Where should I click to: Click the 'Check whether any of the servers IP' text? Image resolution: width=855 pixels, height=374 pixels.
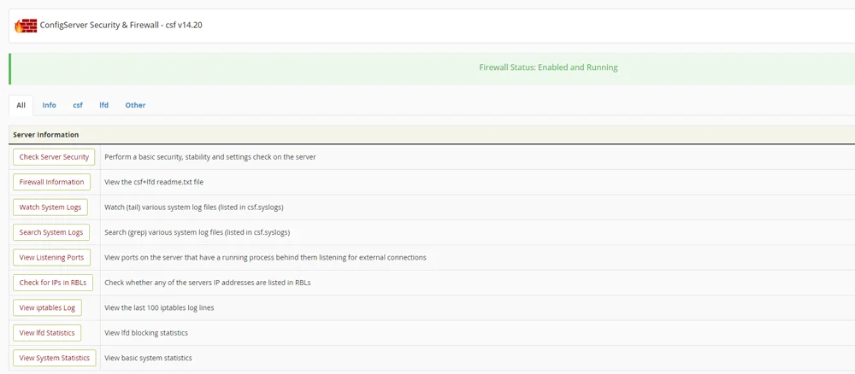pyautogui.click(x=207, y=283)
